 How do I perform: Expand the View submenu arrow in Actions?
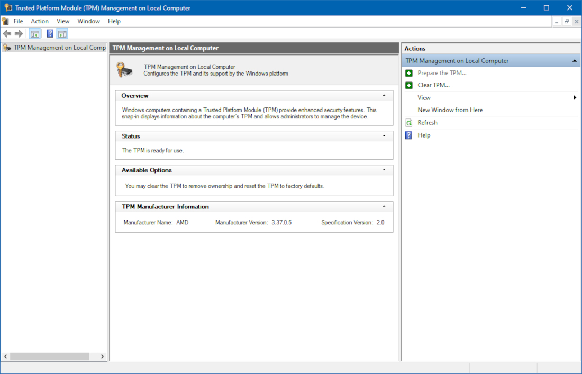coord(575,97)
